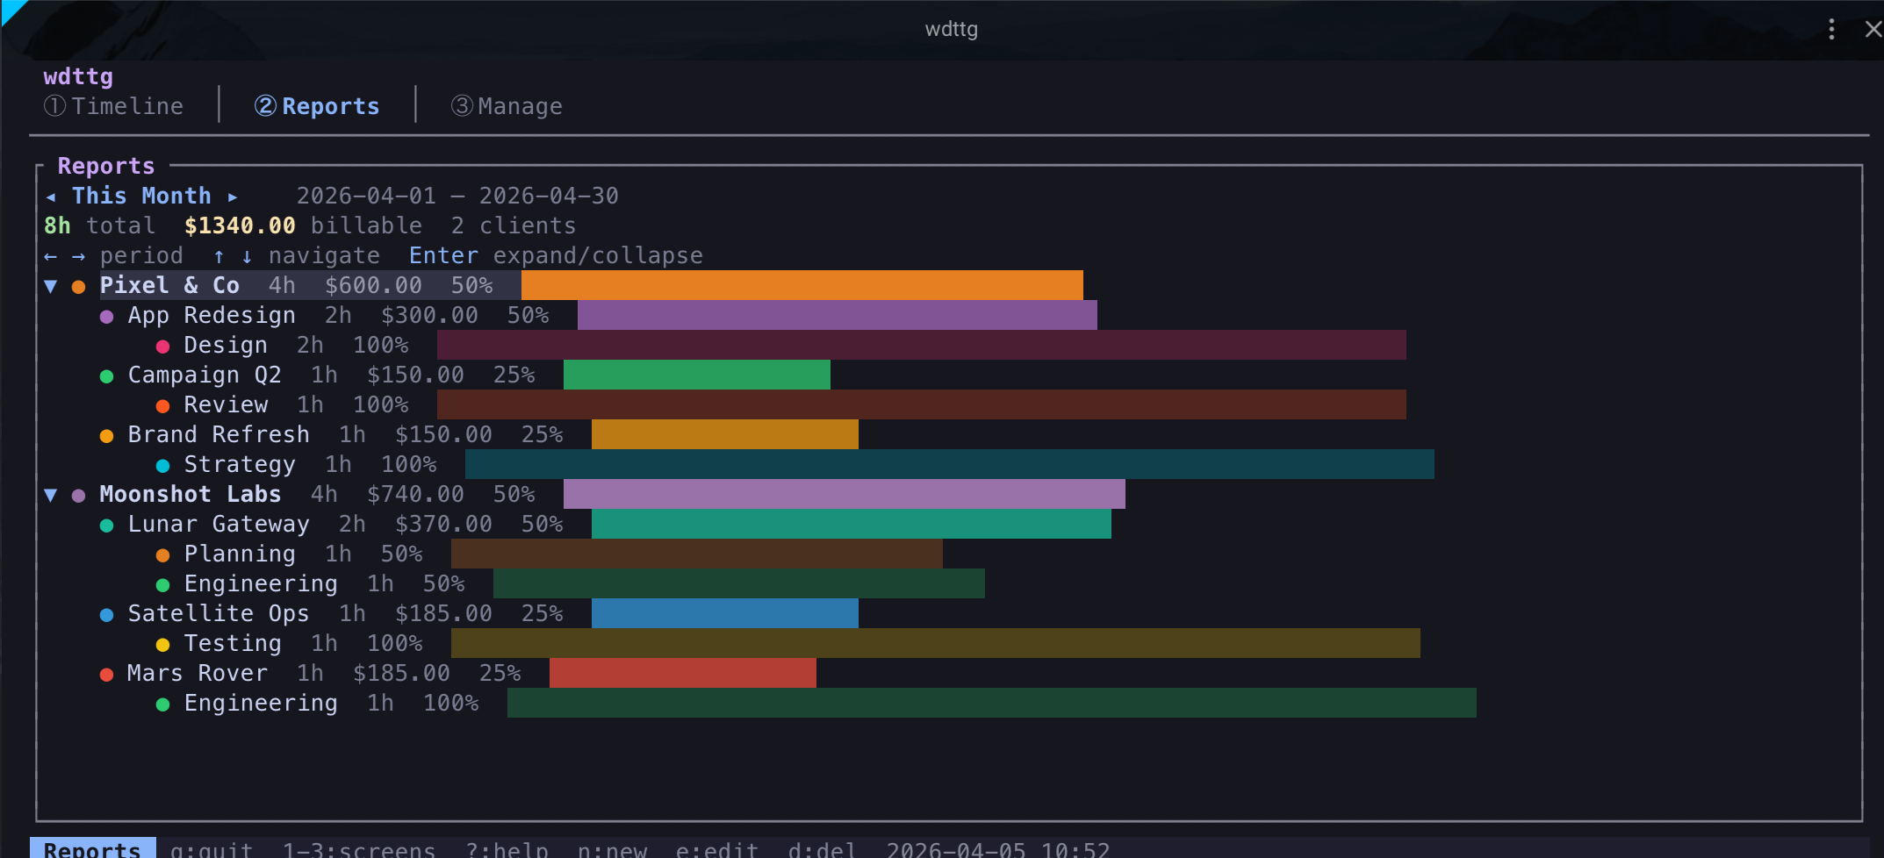Click the 2026-04-01 – 2026-04-30 date range
1884x858 pixels.
pyautogui.click(x=457, y=197)
